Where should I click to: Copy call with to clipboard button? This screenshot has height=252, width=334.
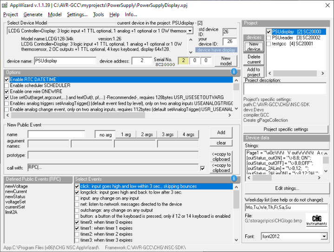pos(221,168)
